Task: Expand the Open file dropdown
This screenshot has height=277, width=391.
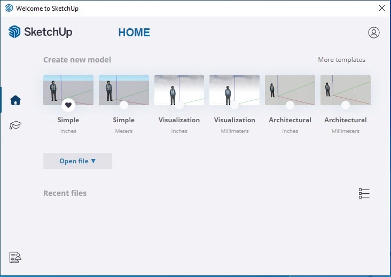Action: (77, 161)
